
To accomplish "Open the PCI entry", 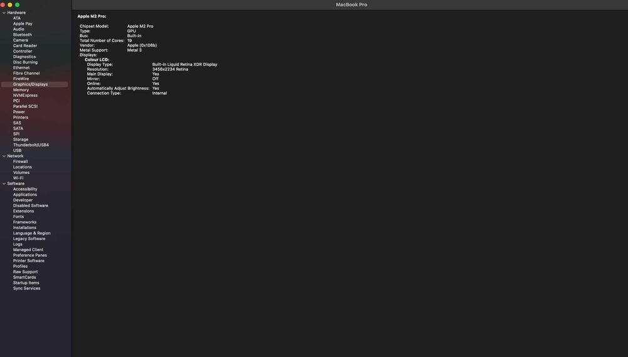I will click(x=16, y=101).
